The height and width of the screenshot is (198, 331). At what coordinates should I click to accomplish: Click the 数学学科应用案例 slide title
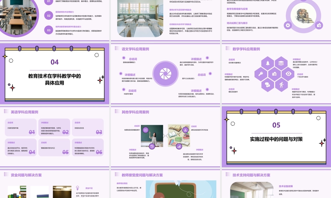click(246, 49)
